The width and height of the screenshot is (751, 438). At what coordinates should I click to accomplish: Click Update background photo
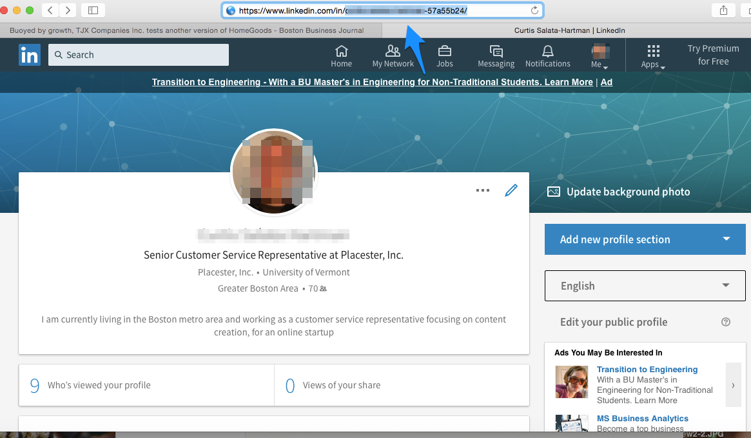click(x=618, y=192)
